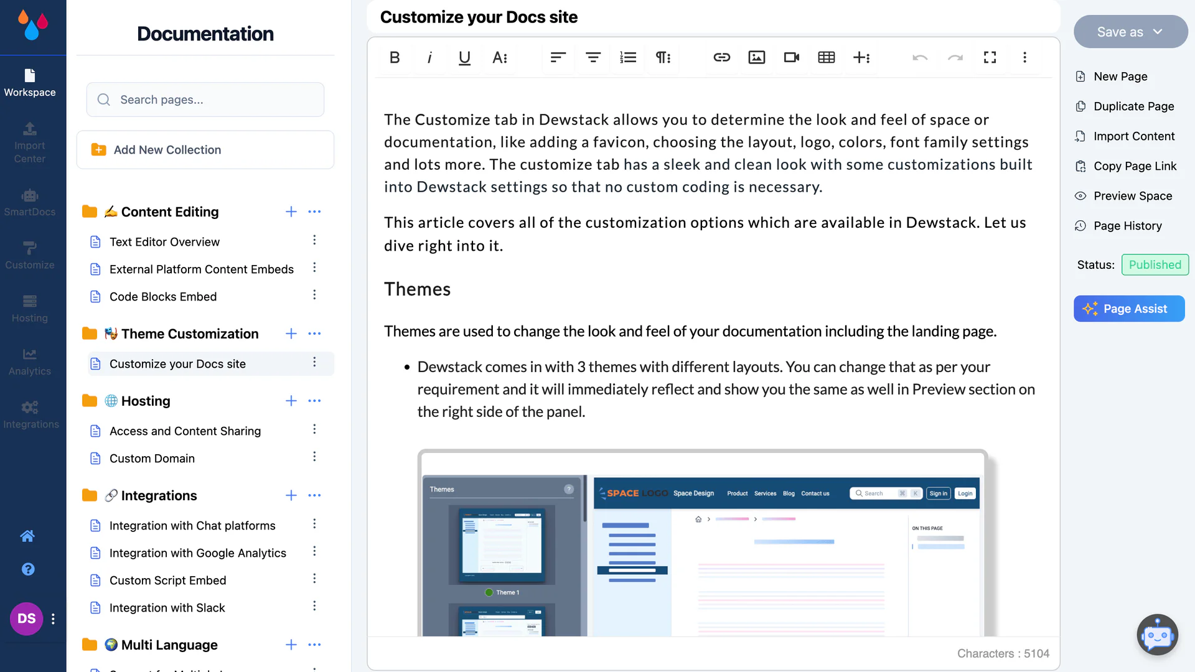Click the Published status badge
Viewport: 1195px width, 672px height.
pyautogui.click(x=1155, y=264)
